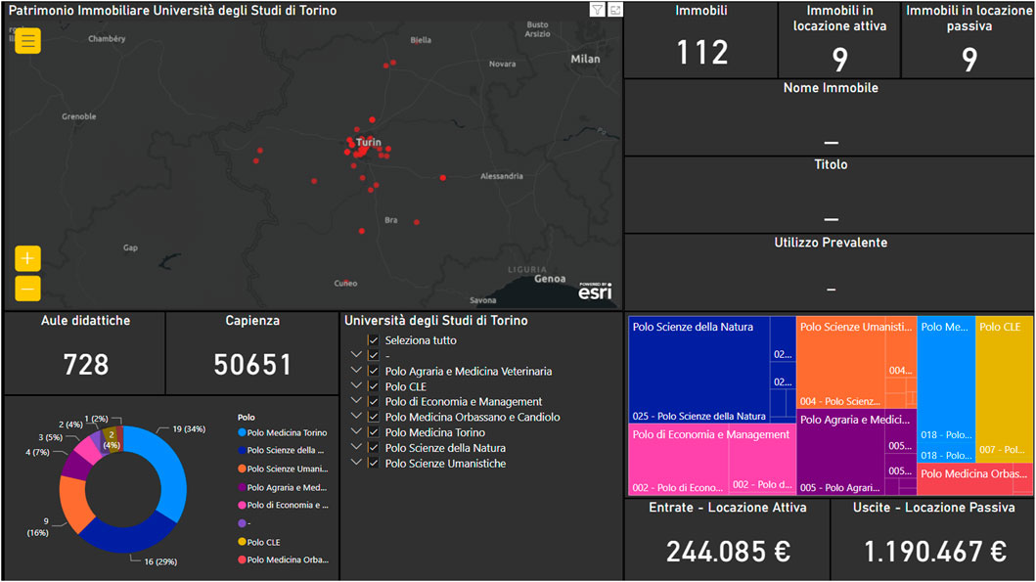
Task: Click the light blue Polo Me treemap header
Action: [x=944, y=327]
